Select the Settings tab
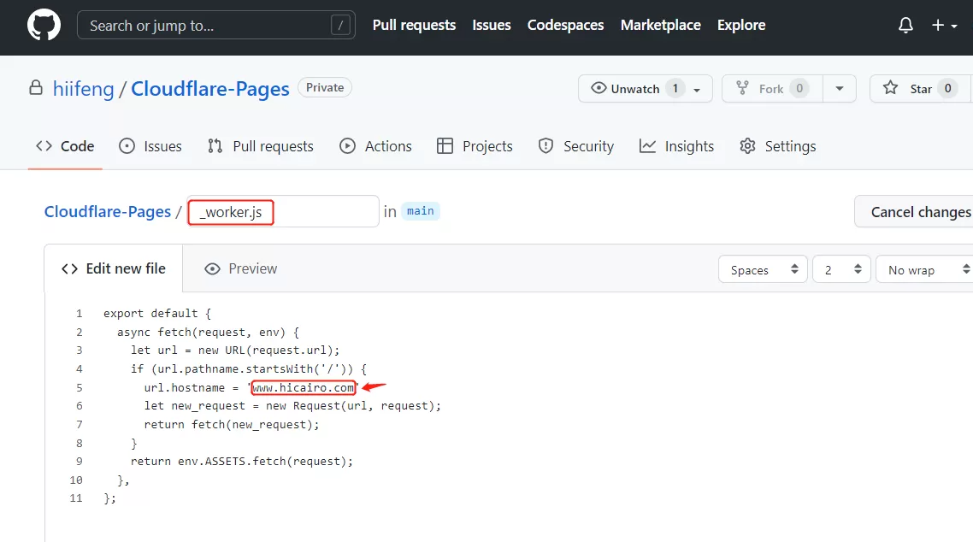 tap(777, 146)
